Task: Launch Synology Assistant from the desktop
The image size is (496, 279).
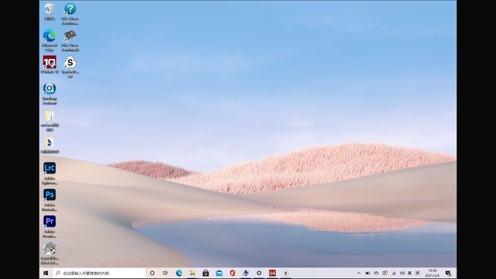Action: coord(50,94)
